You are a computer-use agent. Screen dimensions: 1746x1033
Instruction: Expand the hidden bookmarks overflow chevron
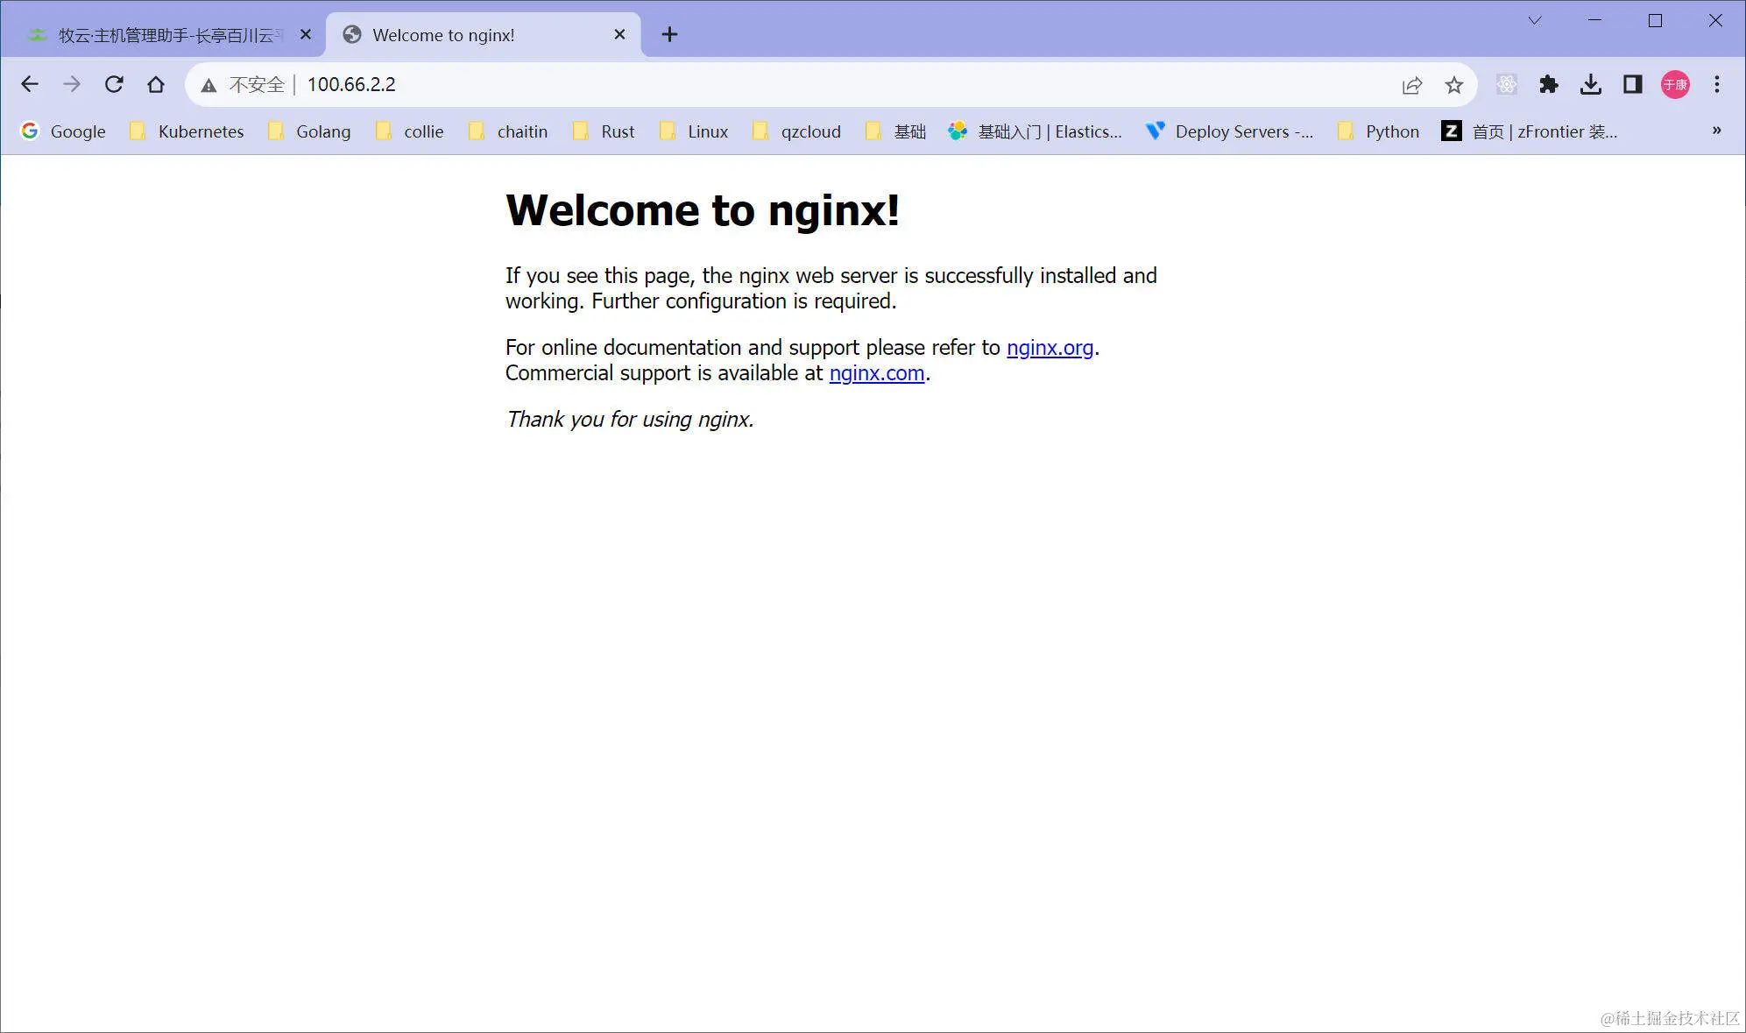click(x=1717, y=131)
